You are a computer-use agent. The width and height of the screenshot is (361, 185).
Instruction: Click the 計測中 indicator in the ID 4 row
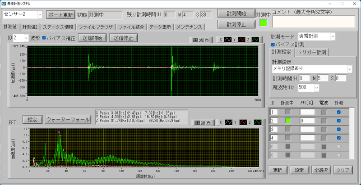288,138
